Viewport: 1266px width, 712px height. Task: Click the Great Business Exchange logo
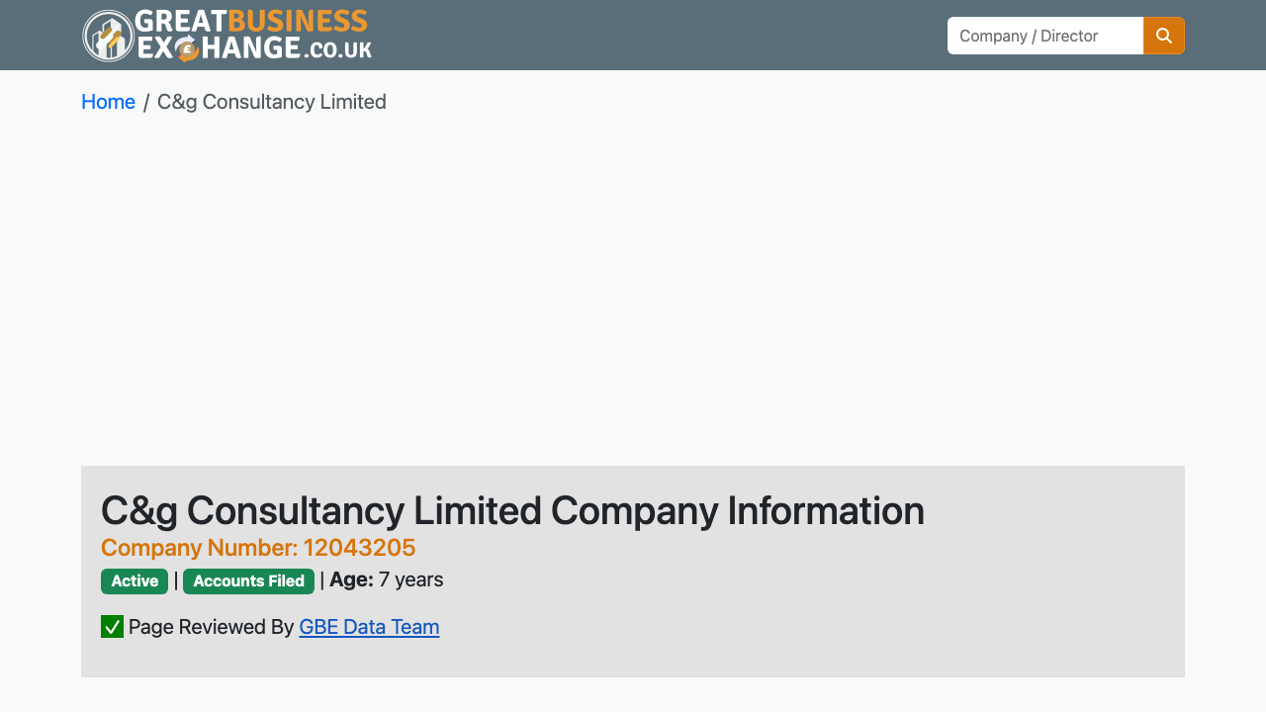(x=226, y=35)
